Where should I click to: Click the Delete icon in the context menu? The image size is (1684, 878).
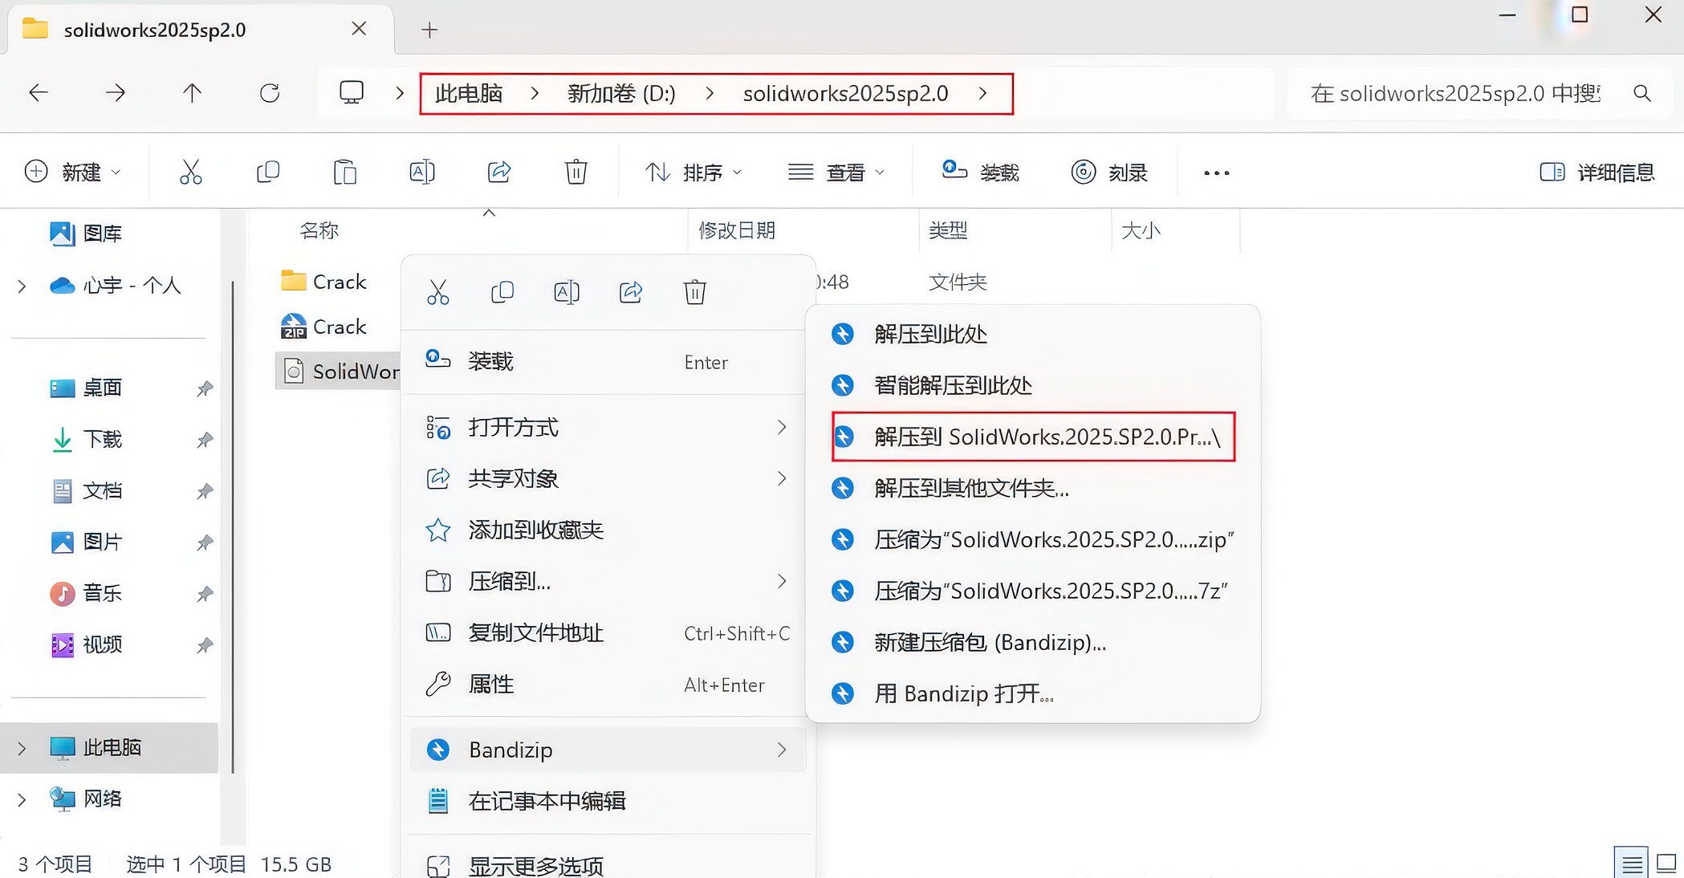(x=695, y=292)
